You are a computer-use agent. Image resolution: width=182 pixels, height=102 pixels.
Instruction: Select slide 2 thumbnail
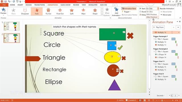12,38
